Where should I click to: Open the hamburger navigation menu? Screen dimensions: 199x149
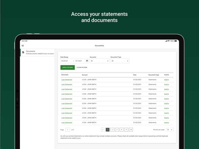(x=23, y=46)
